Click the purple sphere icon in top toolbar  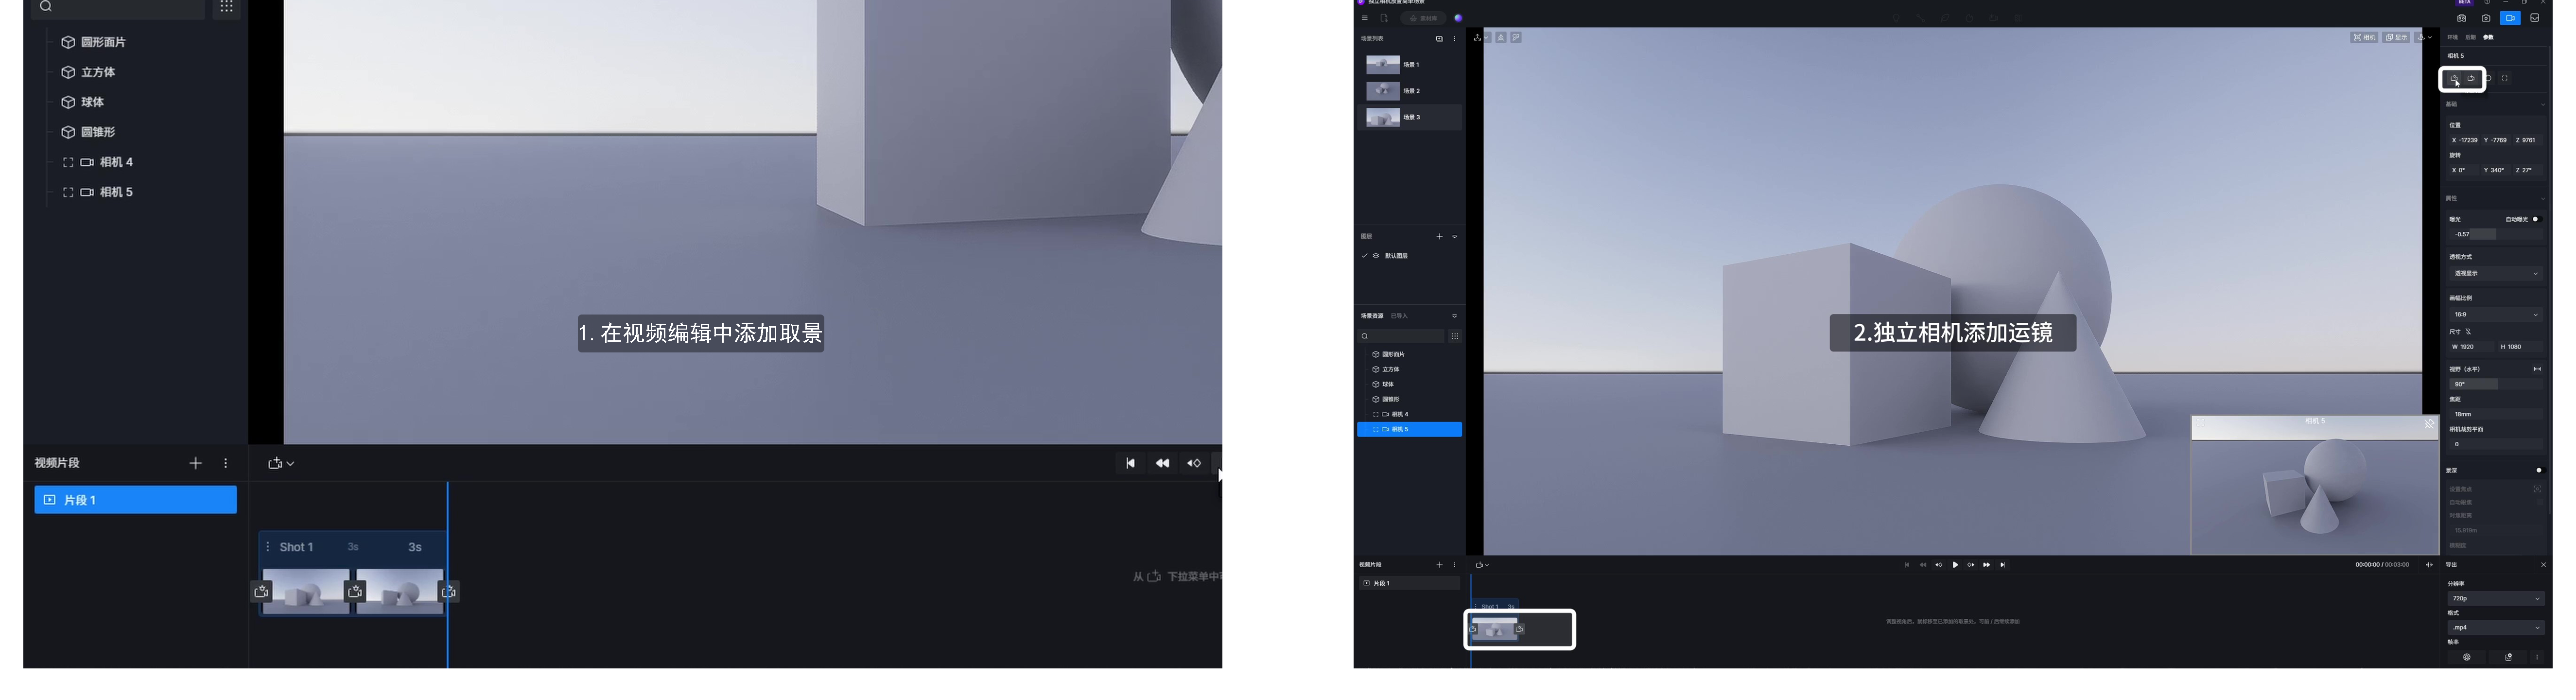[x=1458, y=18]
